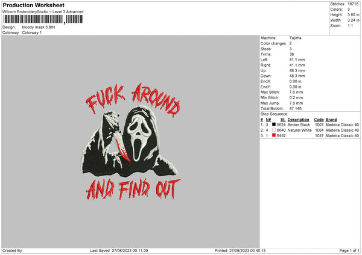362x255 pixels.
Task: Click the Max Stitch value 7.0 mm
Action: (296, 92)
